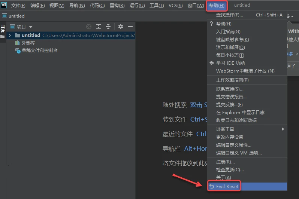
Task: Open project panel gear settings
Action: point(121,27)
